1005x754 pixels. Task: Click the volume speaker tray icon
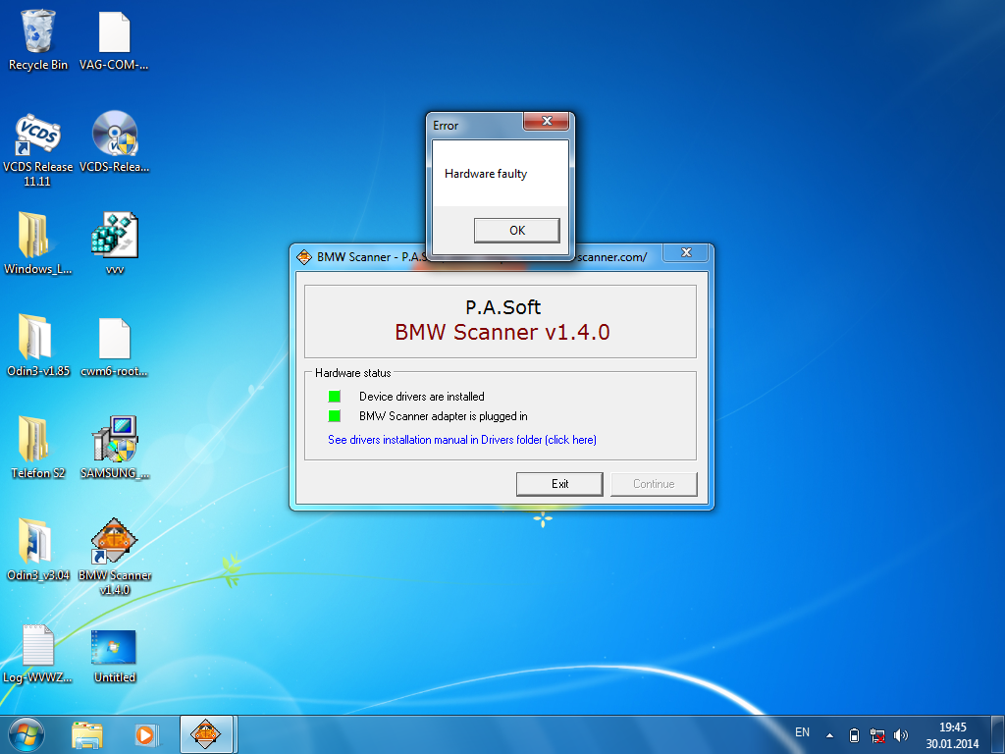[x=901, y=735]
